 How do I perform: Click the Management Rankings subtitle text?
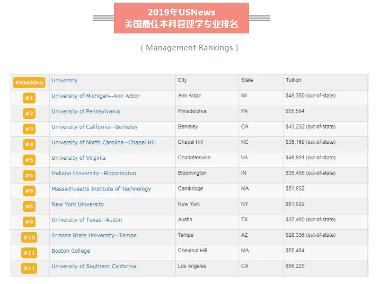[x=190, y=48]
